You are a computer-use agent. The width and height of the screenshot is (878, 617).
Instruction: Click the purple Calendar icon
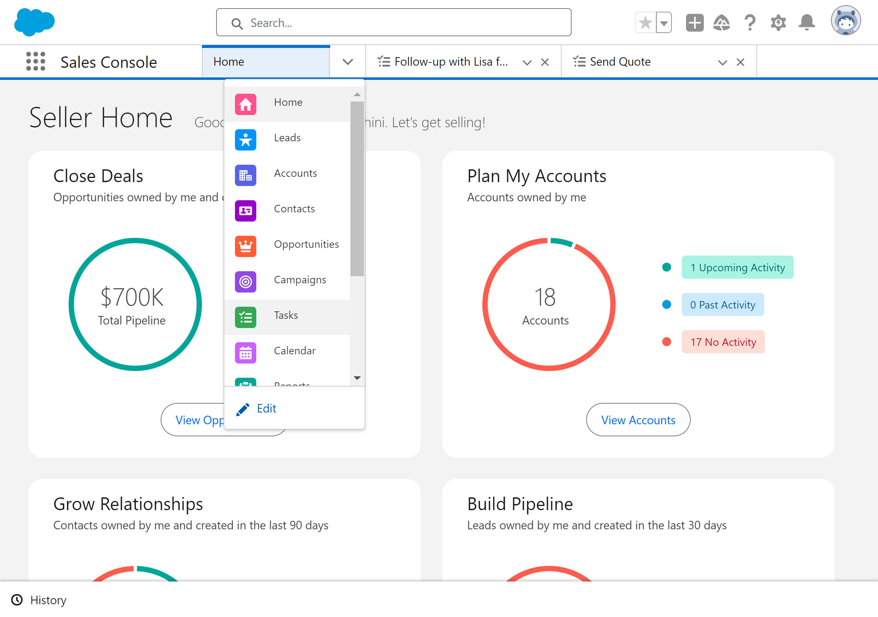pos(246,353)
